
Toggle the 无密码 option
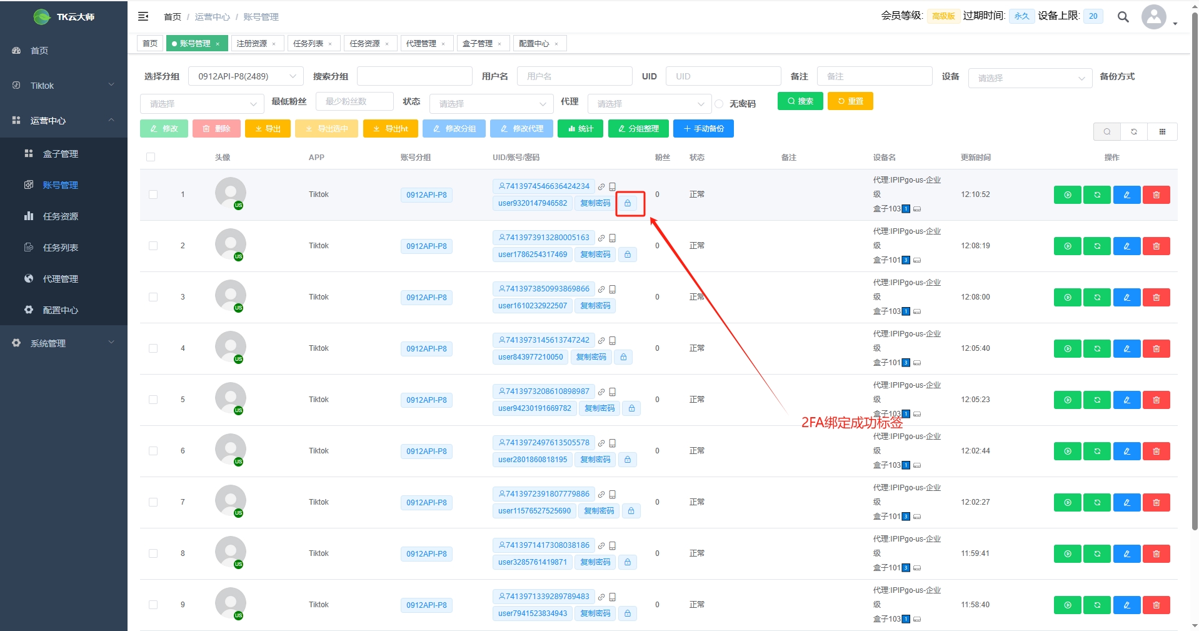tap(719, 104)
